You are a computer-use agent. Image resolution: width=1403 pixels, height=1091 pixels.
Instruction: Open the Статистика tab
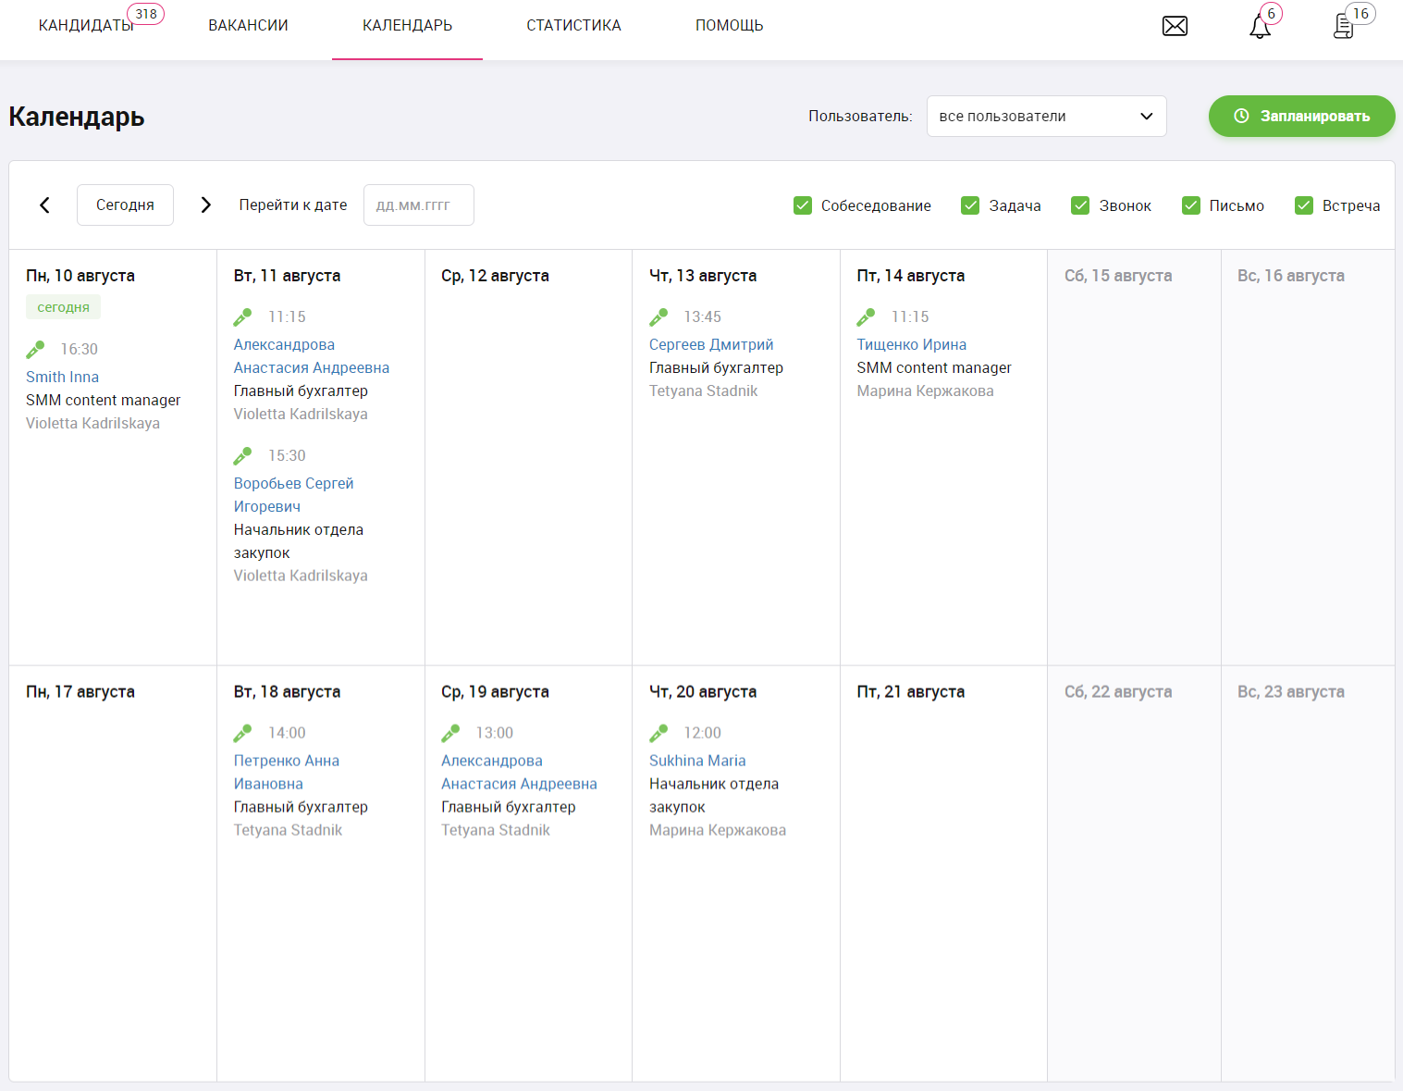point(573,26)
